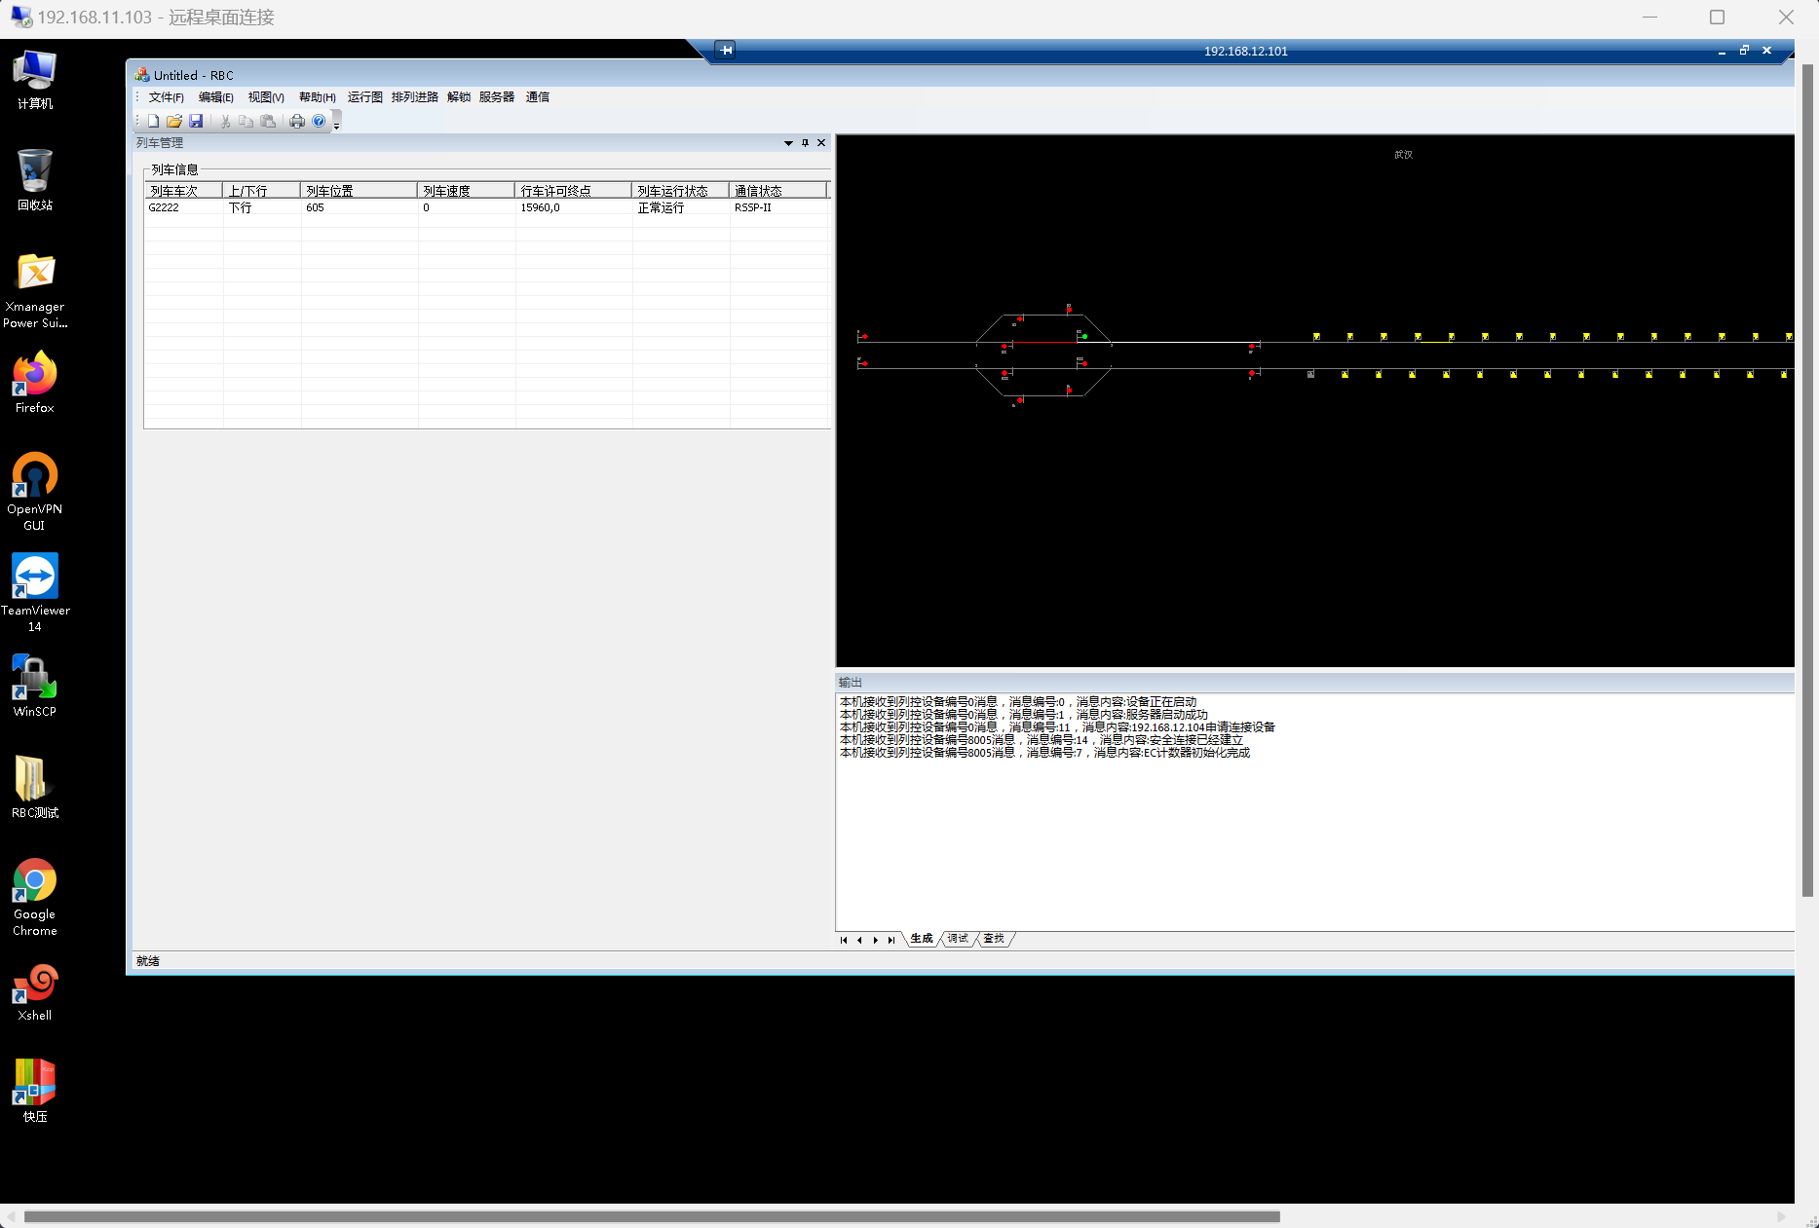Open the 解锁 menu
This screenshot has width=1819, height=1228.
coord(459,97)
